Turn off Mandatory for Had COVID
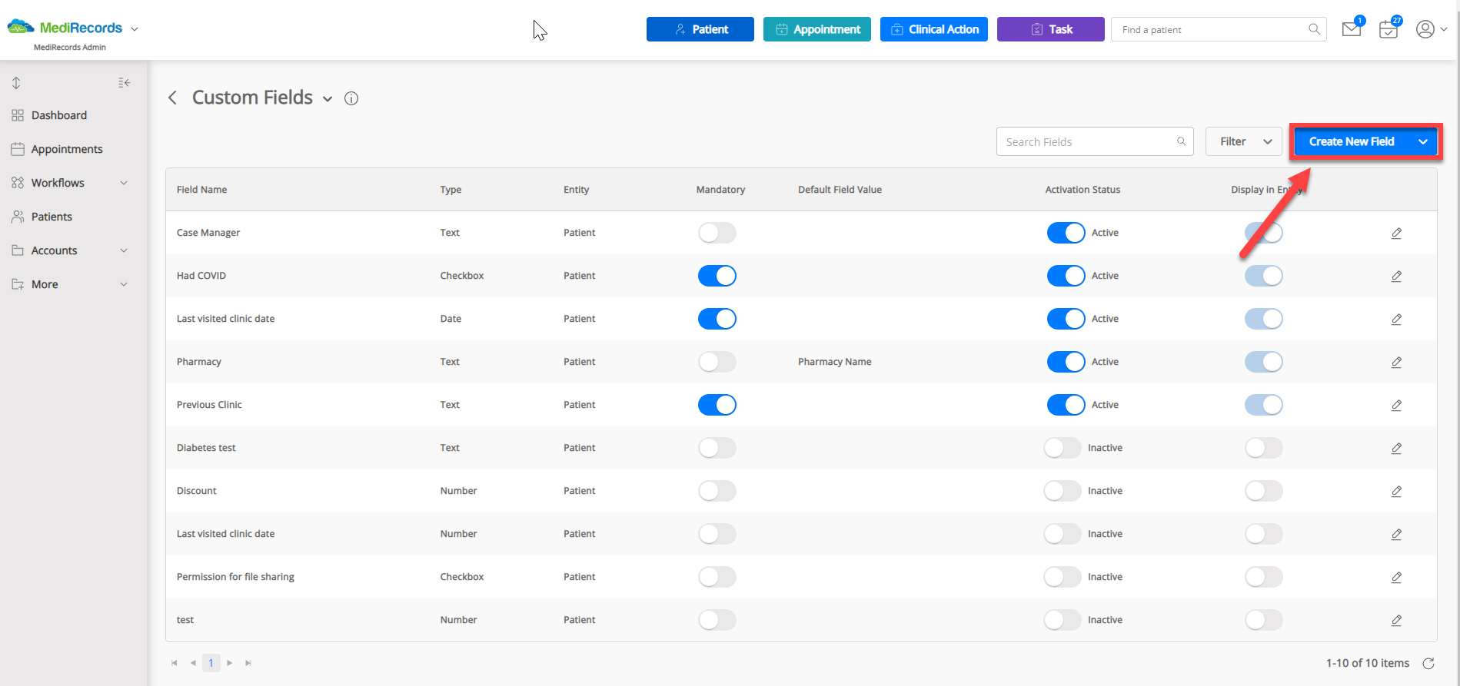Image resolution: width=1460 pixels, height=686 pixels. coord(717,276)
